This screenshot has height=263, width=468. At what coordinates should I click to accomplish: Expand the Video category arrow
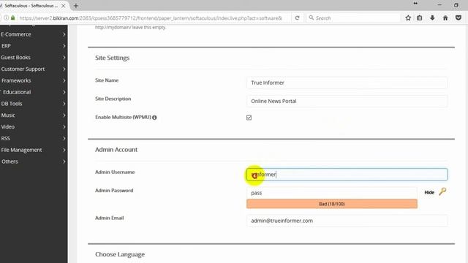64,126
